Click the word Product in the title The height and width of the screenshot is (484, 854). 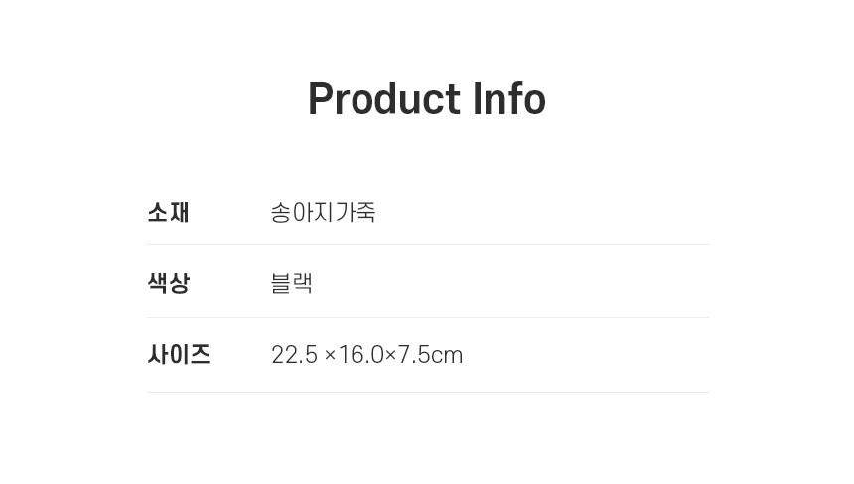pos(384,99)
